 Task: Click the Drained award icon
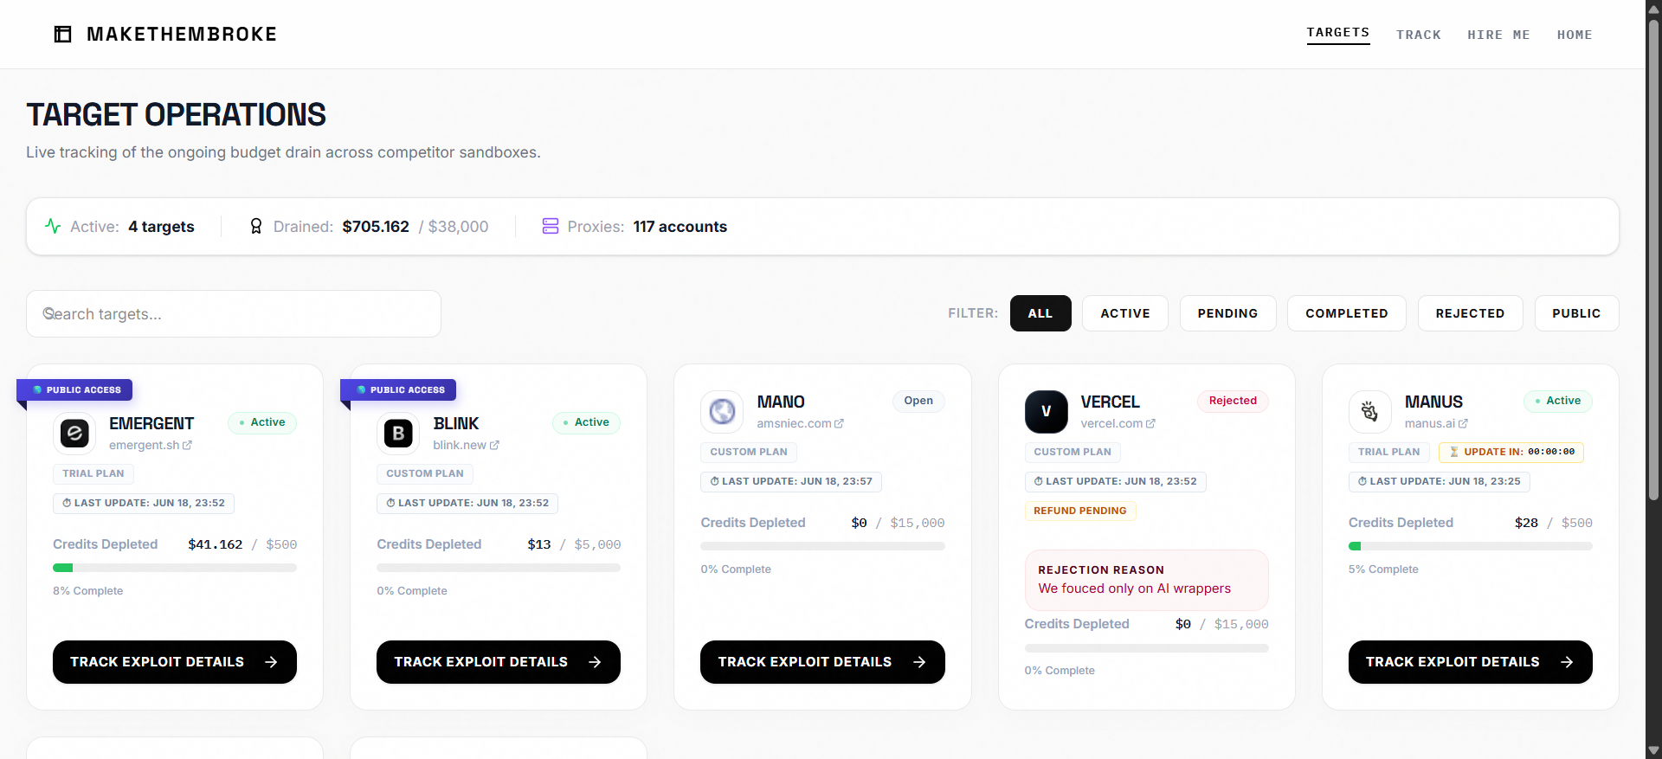click(256, 226)
